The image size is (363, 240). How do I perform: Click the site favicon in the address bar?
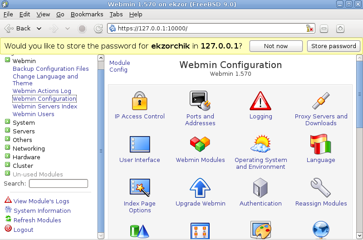pyautogui.click(x=113, y=28)
